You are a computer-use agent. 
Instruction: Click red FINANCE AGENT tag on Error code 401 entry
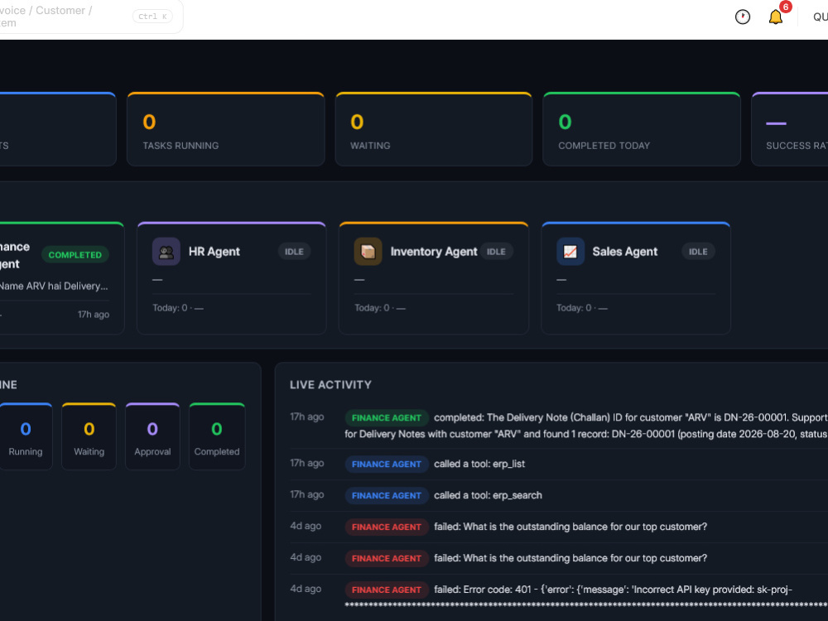tap(387, 590)
